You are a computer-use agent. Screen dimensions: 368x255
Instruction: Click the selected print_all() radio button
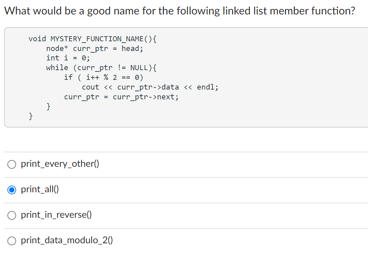tap(12, 190)
